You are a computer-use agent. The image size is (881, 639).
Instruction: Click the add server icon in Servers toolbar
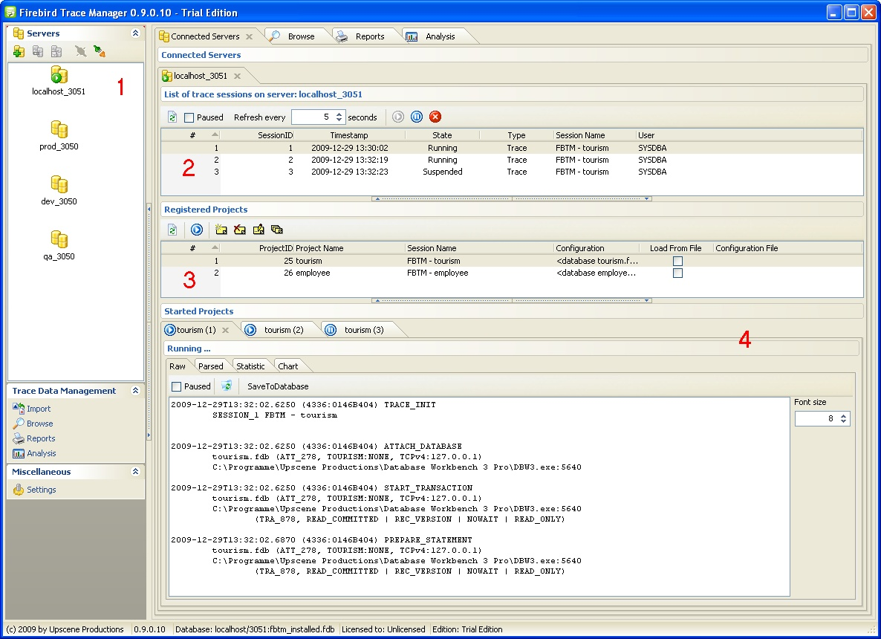pyautogui.click(x=19, y=52)
